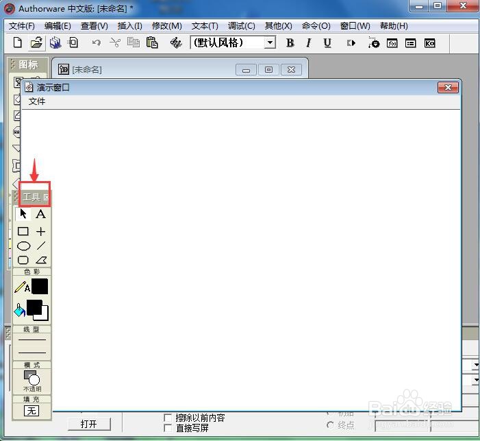The height and width of the screenshot is (441, 480).
Task: Open the fill pattern 无 box
Action: (x=31, y=411)
